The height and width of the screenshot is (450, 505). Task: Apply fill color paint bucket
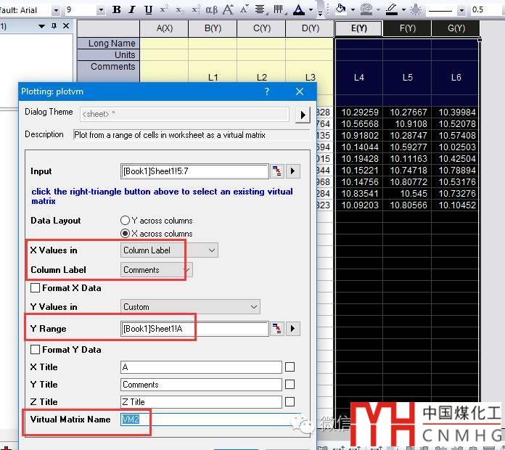tap(340, 9)
